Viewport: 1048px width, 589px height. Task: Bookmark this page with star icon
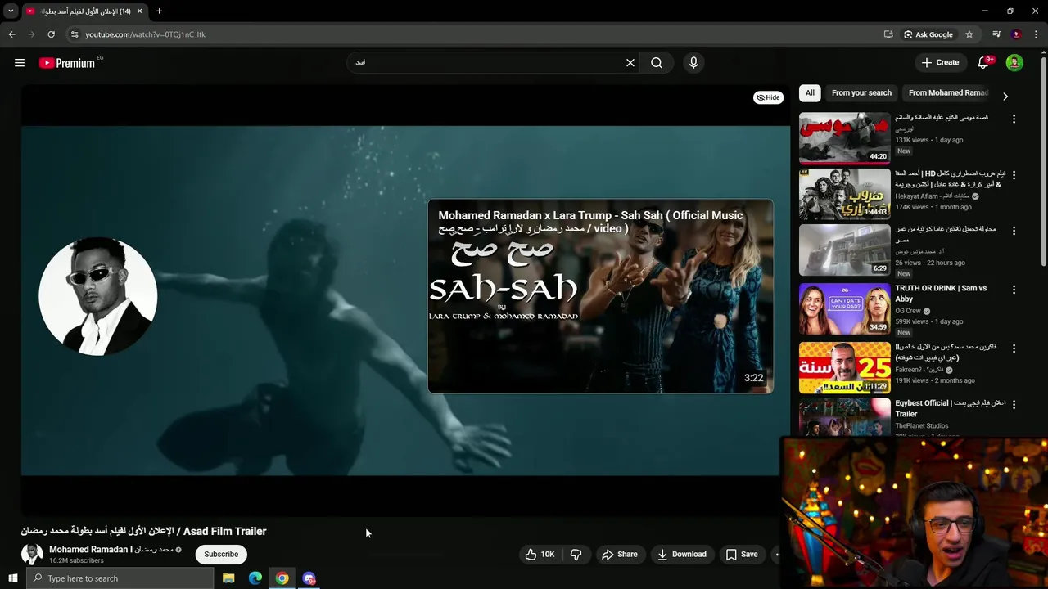pyautogui.click(x=969, y=34)
